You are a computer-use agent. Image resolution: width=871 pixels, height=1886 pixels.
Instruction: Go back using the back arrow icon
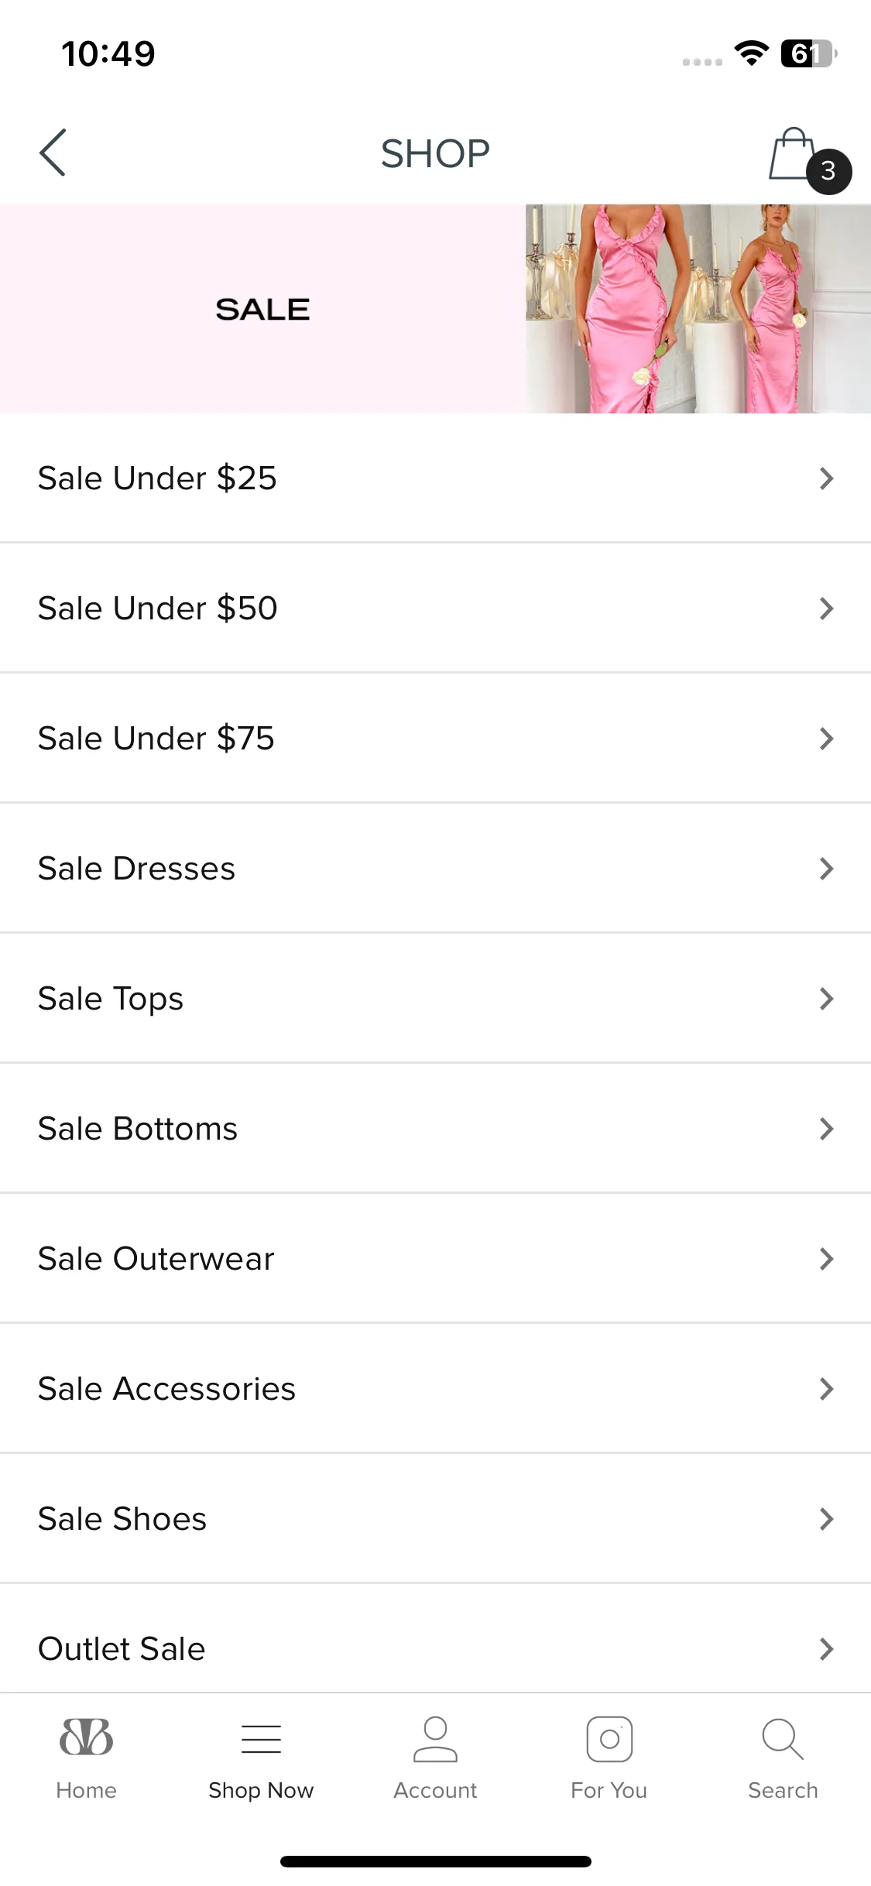(53, 153)
